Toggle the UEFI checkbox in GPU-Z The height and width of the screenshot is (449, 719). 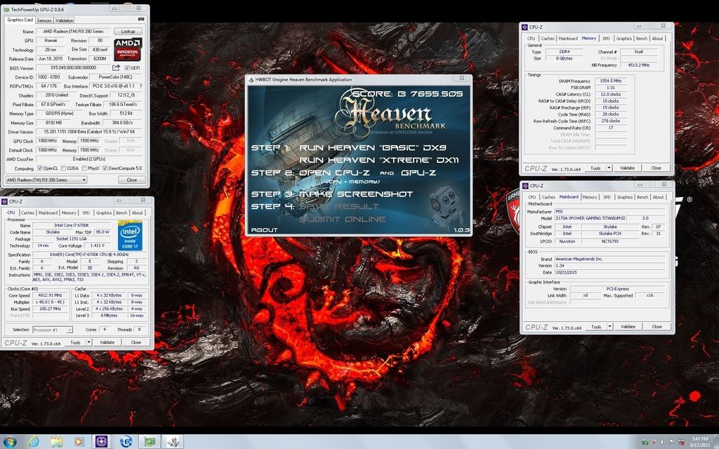pyautogui.click(x=126, y=67)
